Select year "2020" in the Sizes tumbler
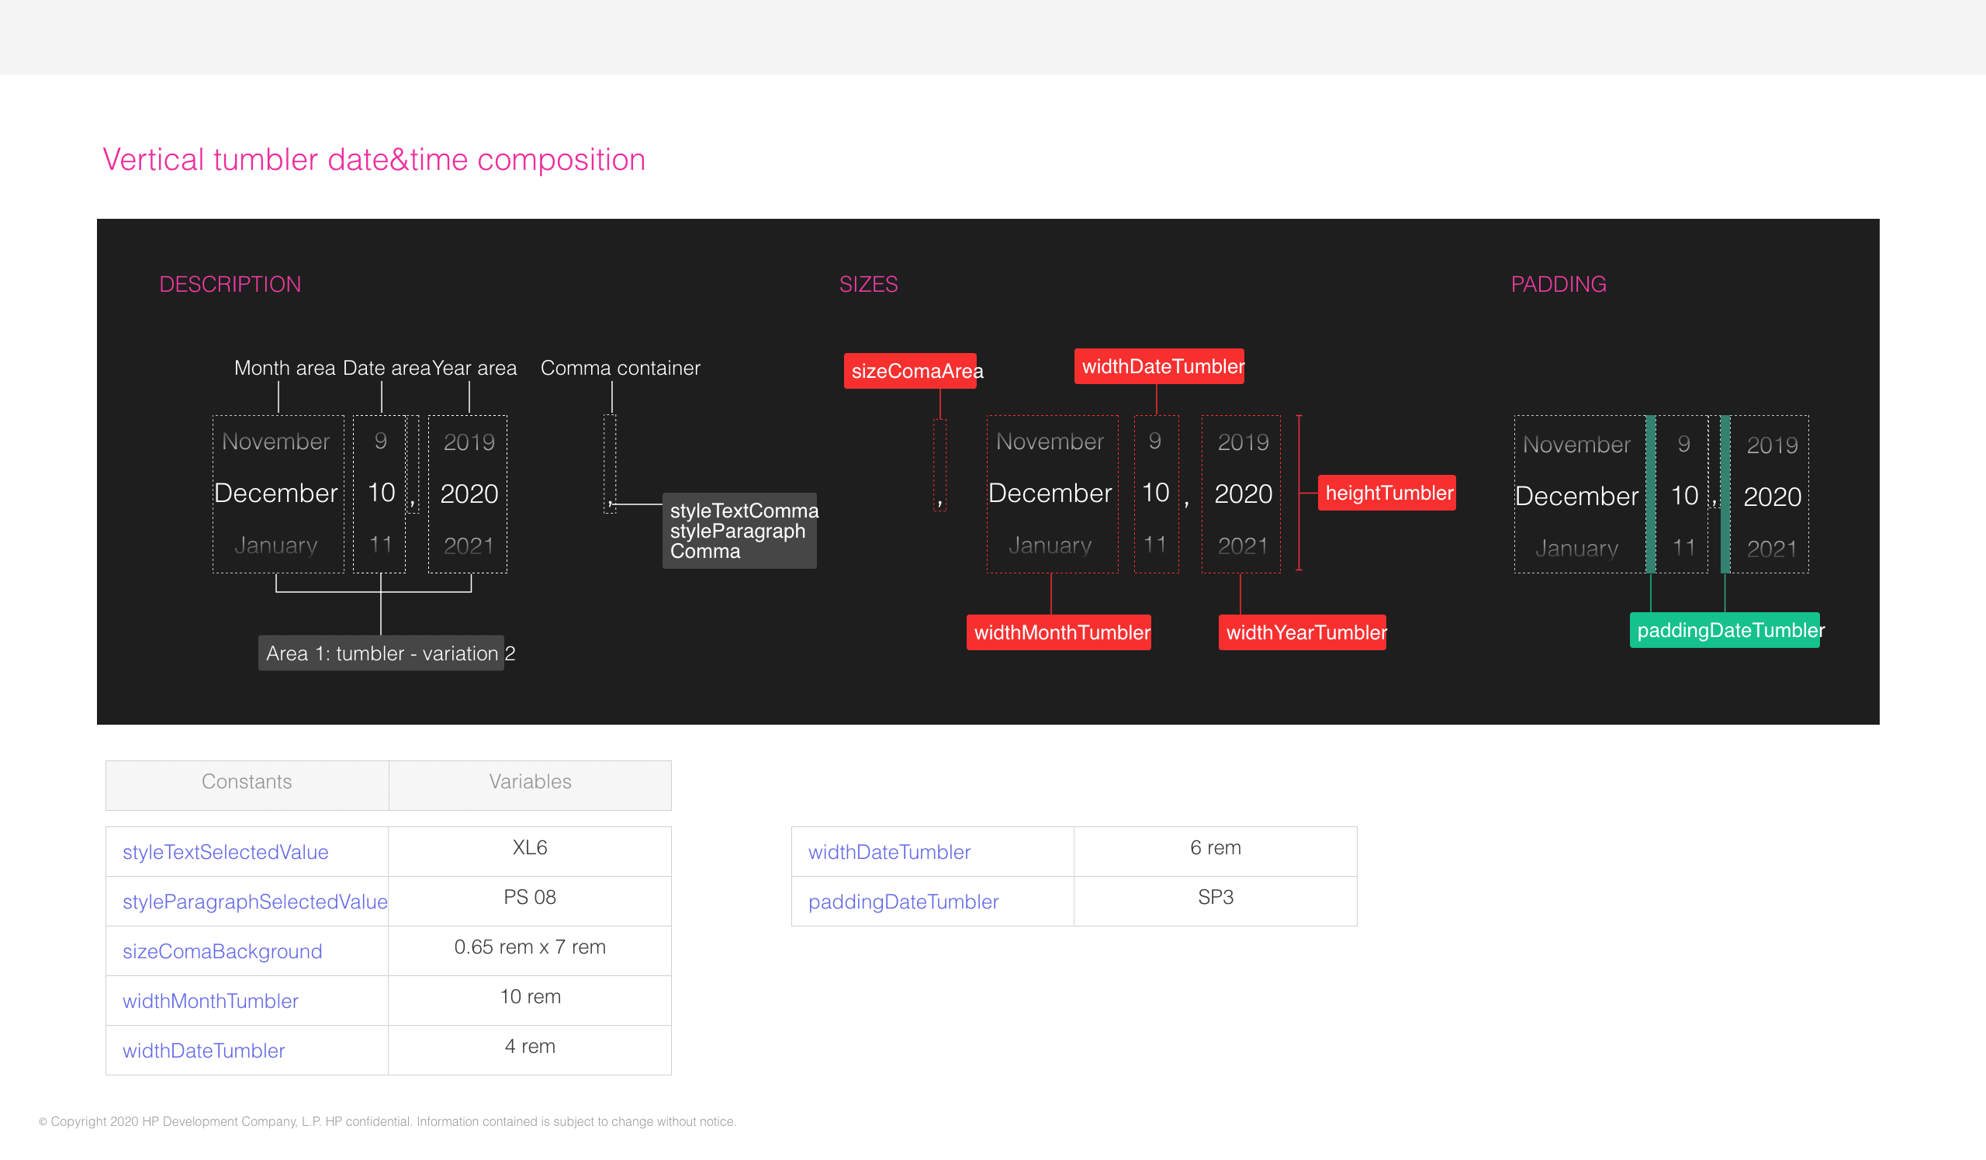This screenshot has height=1160, width=1986. 1244,493
